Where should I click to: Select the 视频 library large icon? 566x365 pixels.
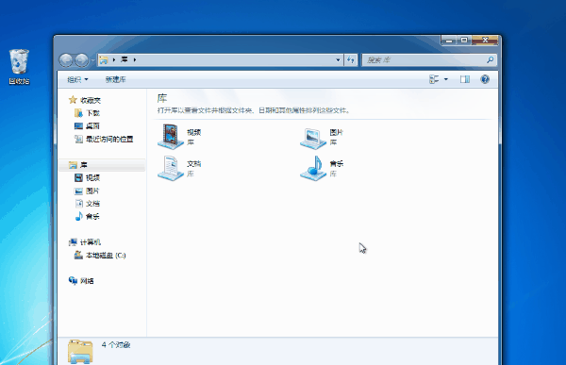(171, 137)
